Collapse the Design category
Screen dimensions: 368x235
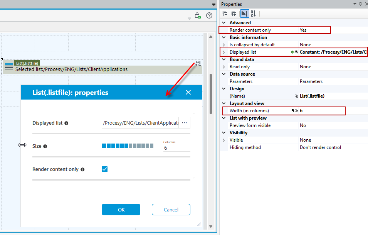(224, 89)
